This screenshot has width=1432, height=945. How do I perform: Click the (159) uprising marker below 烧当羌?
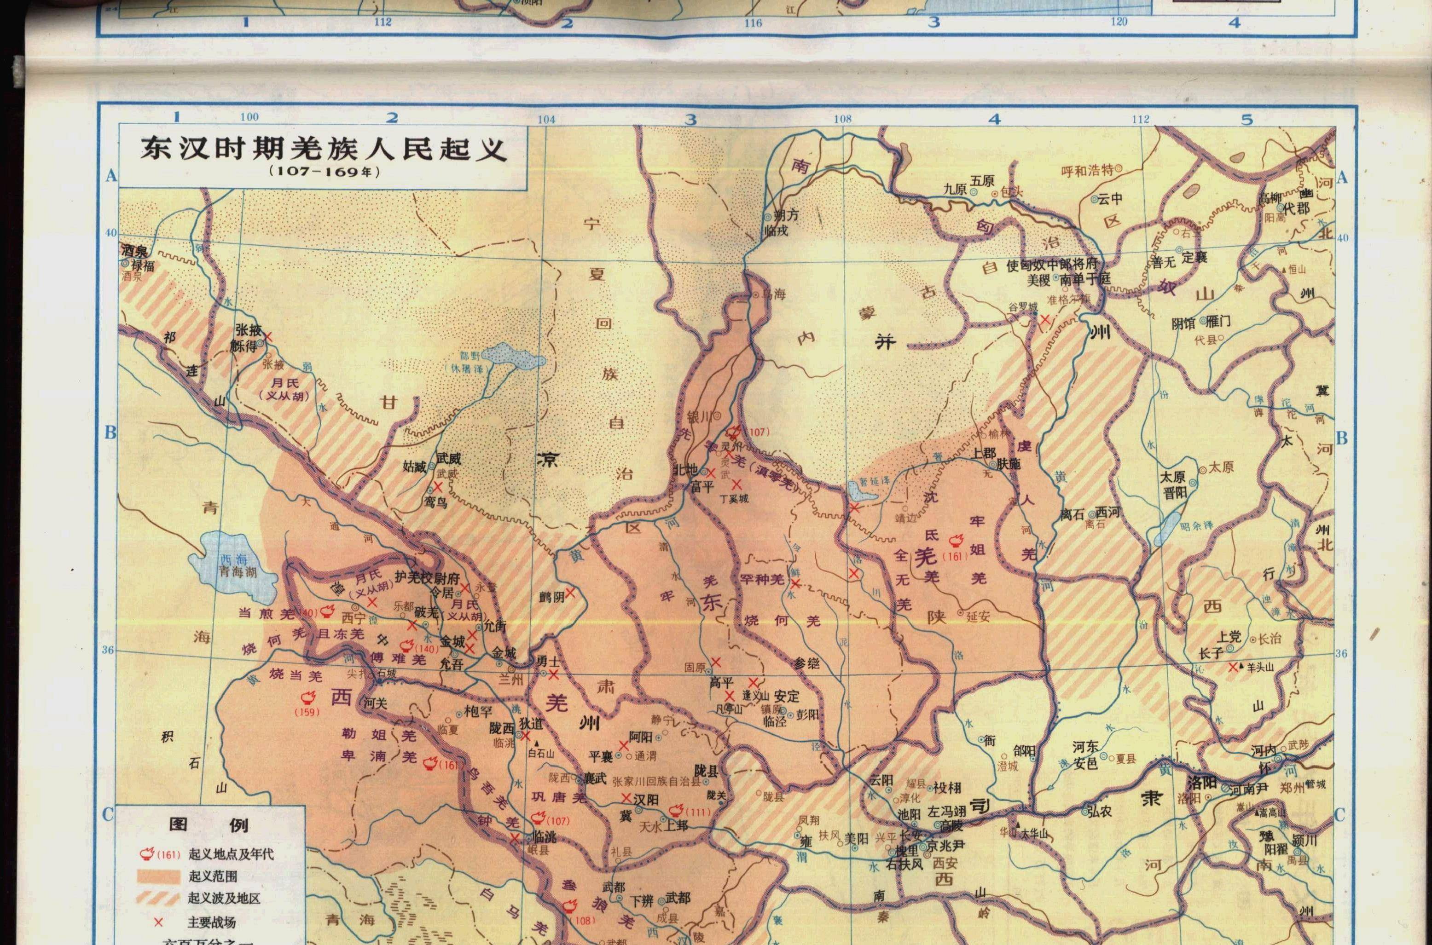(x=308, y=698)
